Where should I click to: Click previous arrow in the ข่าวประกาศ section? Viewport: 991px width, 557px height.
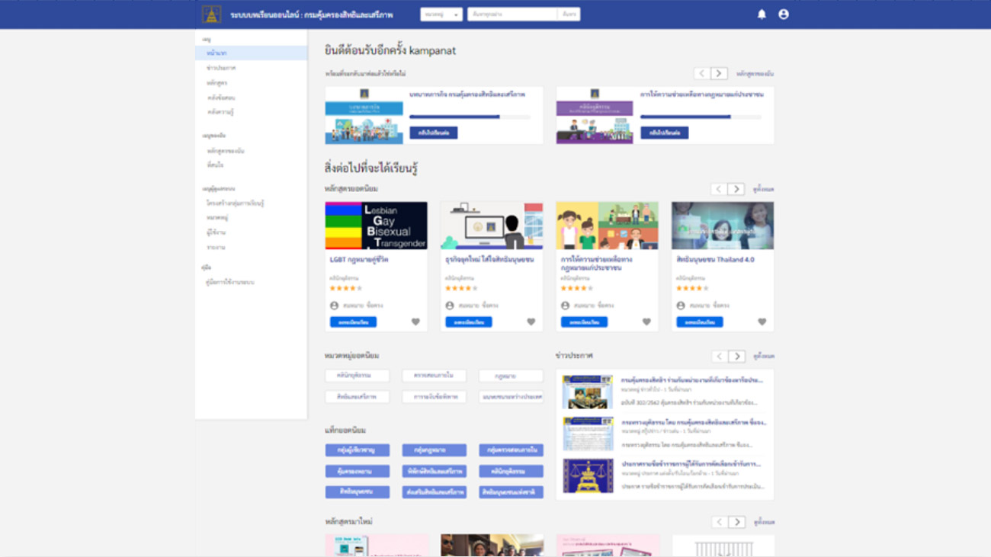click(x=719, y=356)
